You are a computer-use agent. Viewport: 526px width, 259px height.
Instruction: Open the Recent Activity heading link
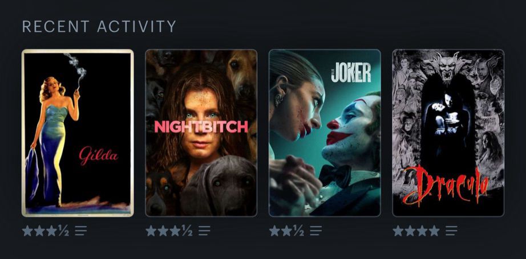click(99, 26)
